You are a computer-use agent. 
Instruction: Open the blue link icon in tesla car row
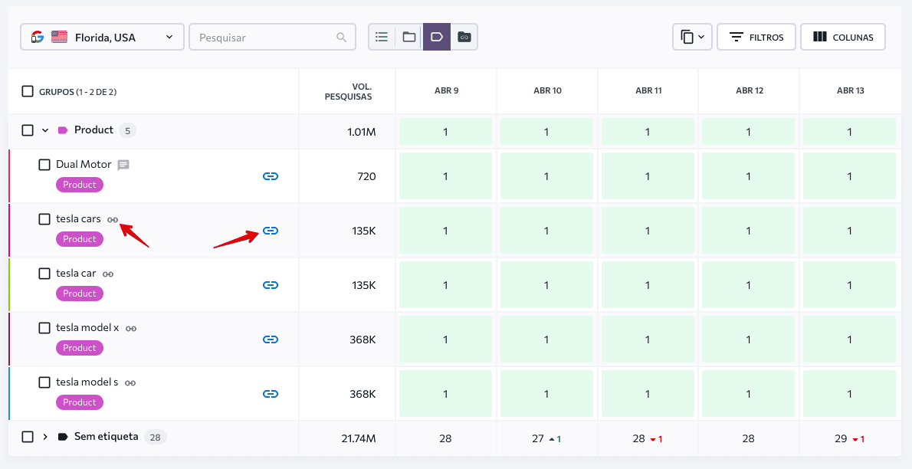(x=271, y=285)
